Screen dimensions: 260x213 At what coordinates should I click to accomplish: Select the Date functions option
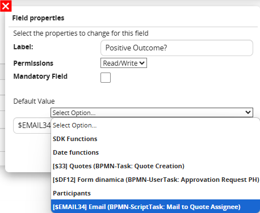tap(156, 152)
